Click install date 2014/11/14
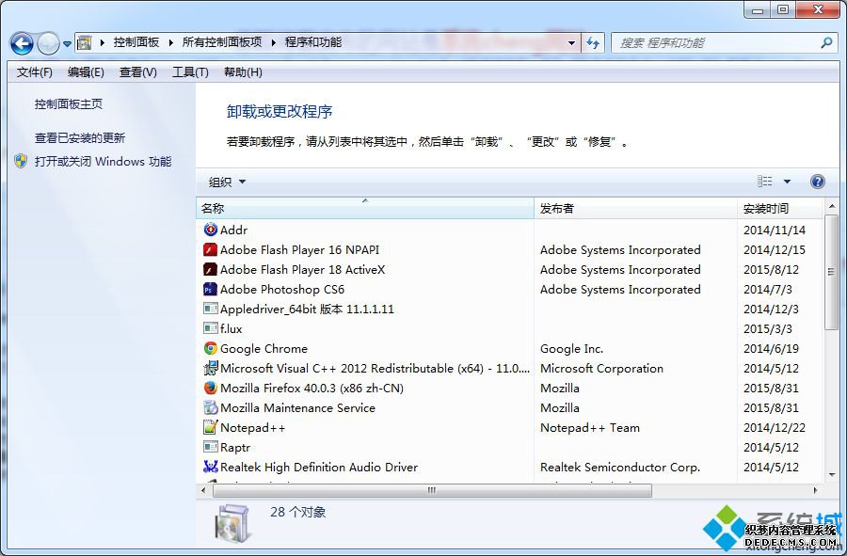Image resolution: width=847 pixels, height=556 pixels. coord(775,230)
